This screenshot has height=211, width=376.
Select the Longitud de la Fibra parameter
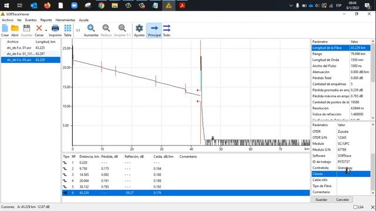pyautogui.click(x=341, y=48)
